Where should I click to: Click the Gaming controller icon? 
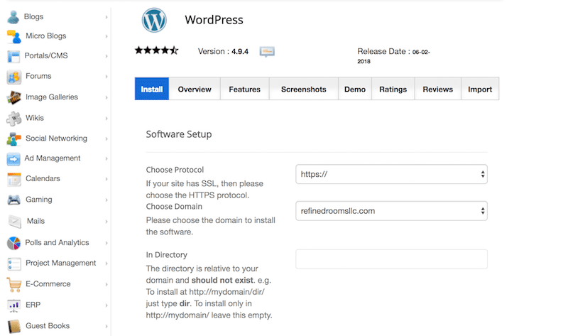click(x=13, y=200)
